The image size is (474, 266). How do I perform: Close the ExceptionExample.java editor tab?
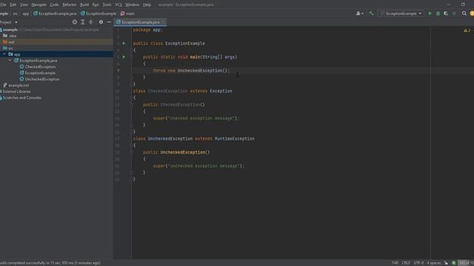click(163, 22)
